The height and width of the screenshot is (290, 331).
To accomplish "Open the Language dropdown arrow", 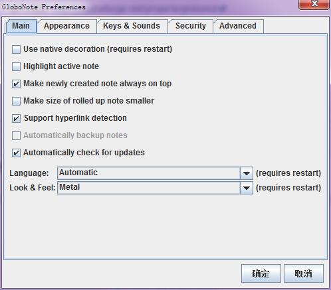I will 247,173.
